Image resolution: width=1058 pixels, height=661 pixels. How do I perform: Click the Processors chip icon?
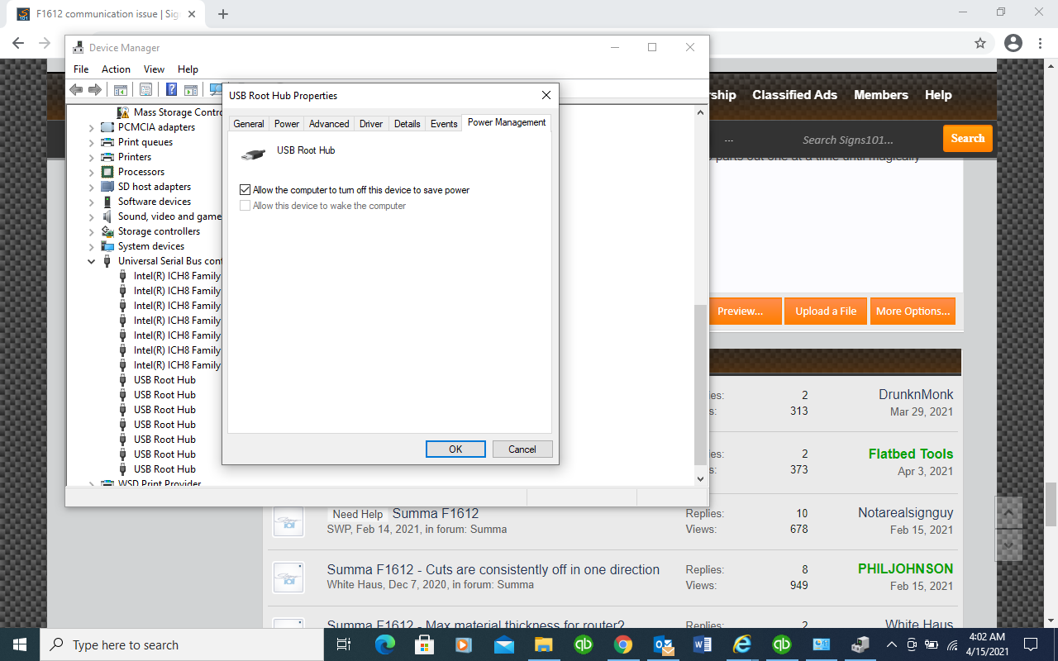[107, 172]
